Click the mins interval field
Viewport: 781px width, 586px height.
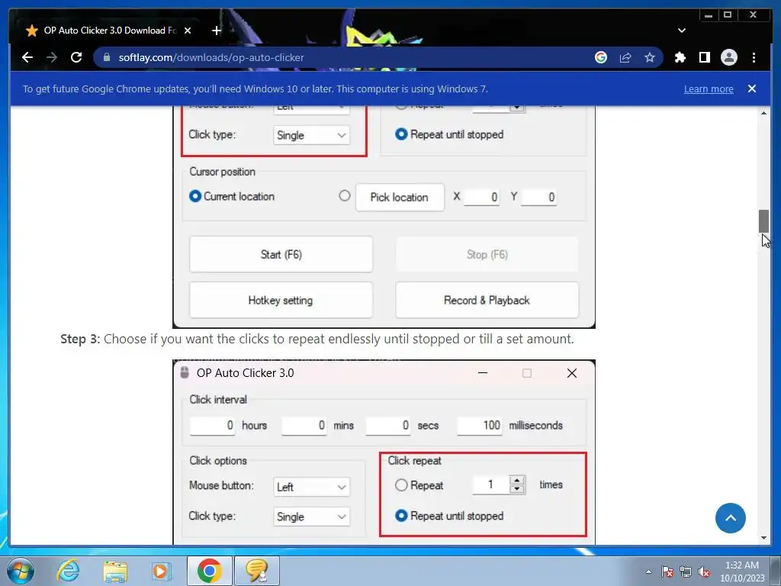(304, 426)
